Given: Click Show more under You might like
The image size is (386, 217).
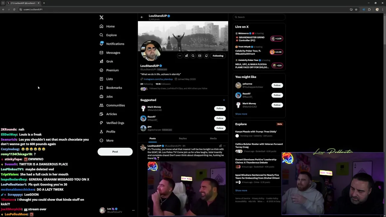Looking at the screenshot, I should 241,114.
